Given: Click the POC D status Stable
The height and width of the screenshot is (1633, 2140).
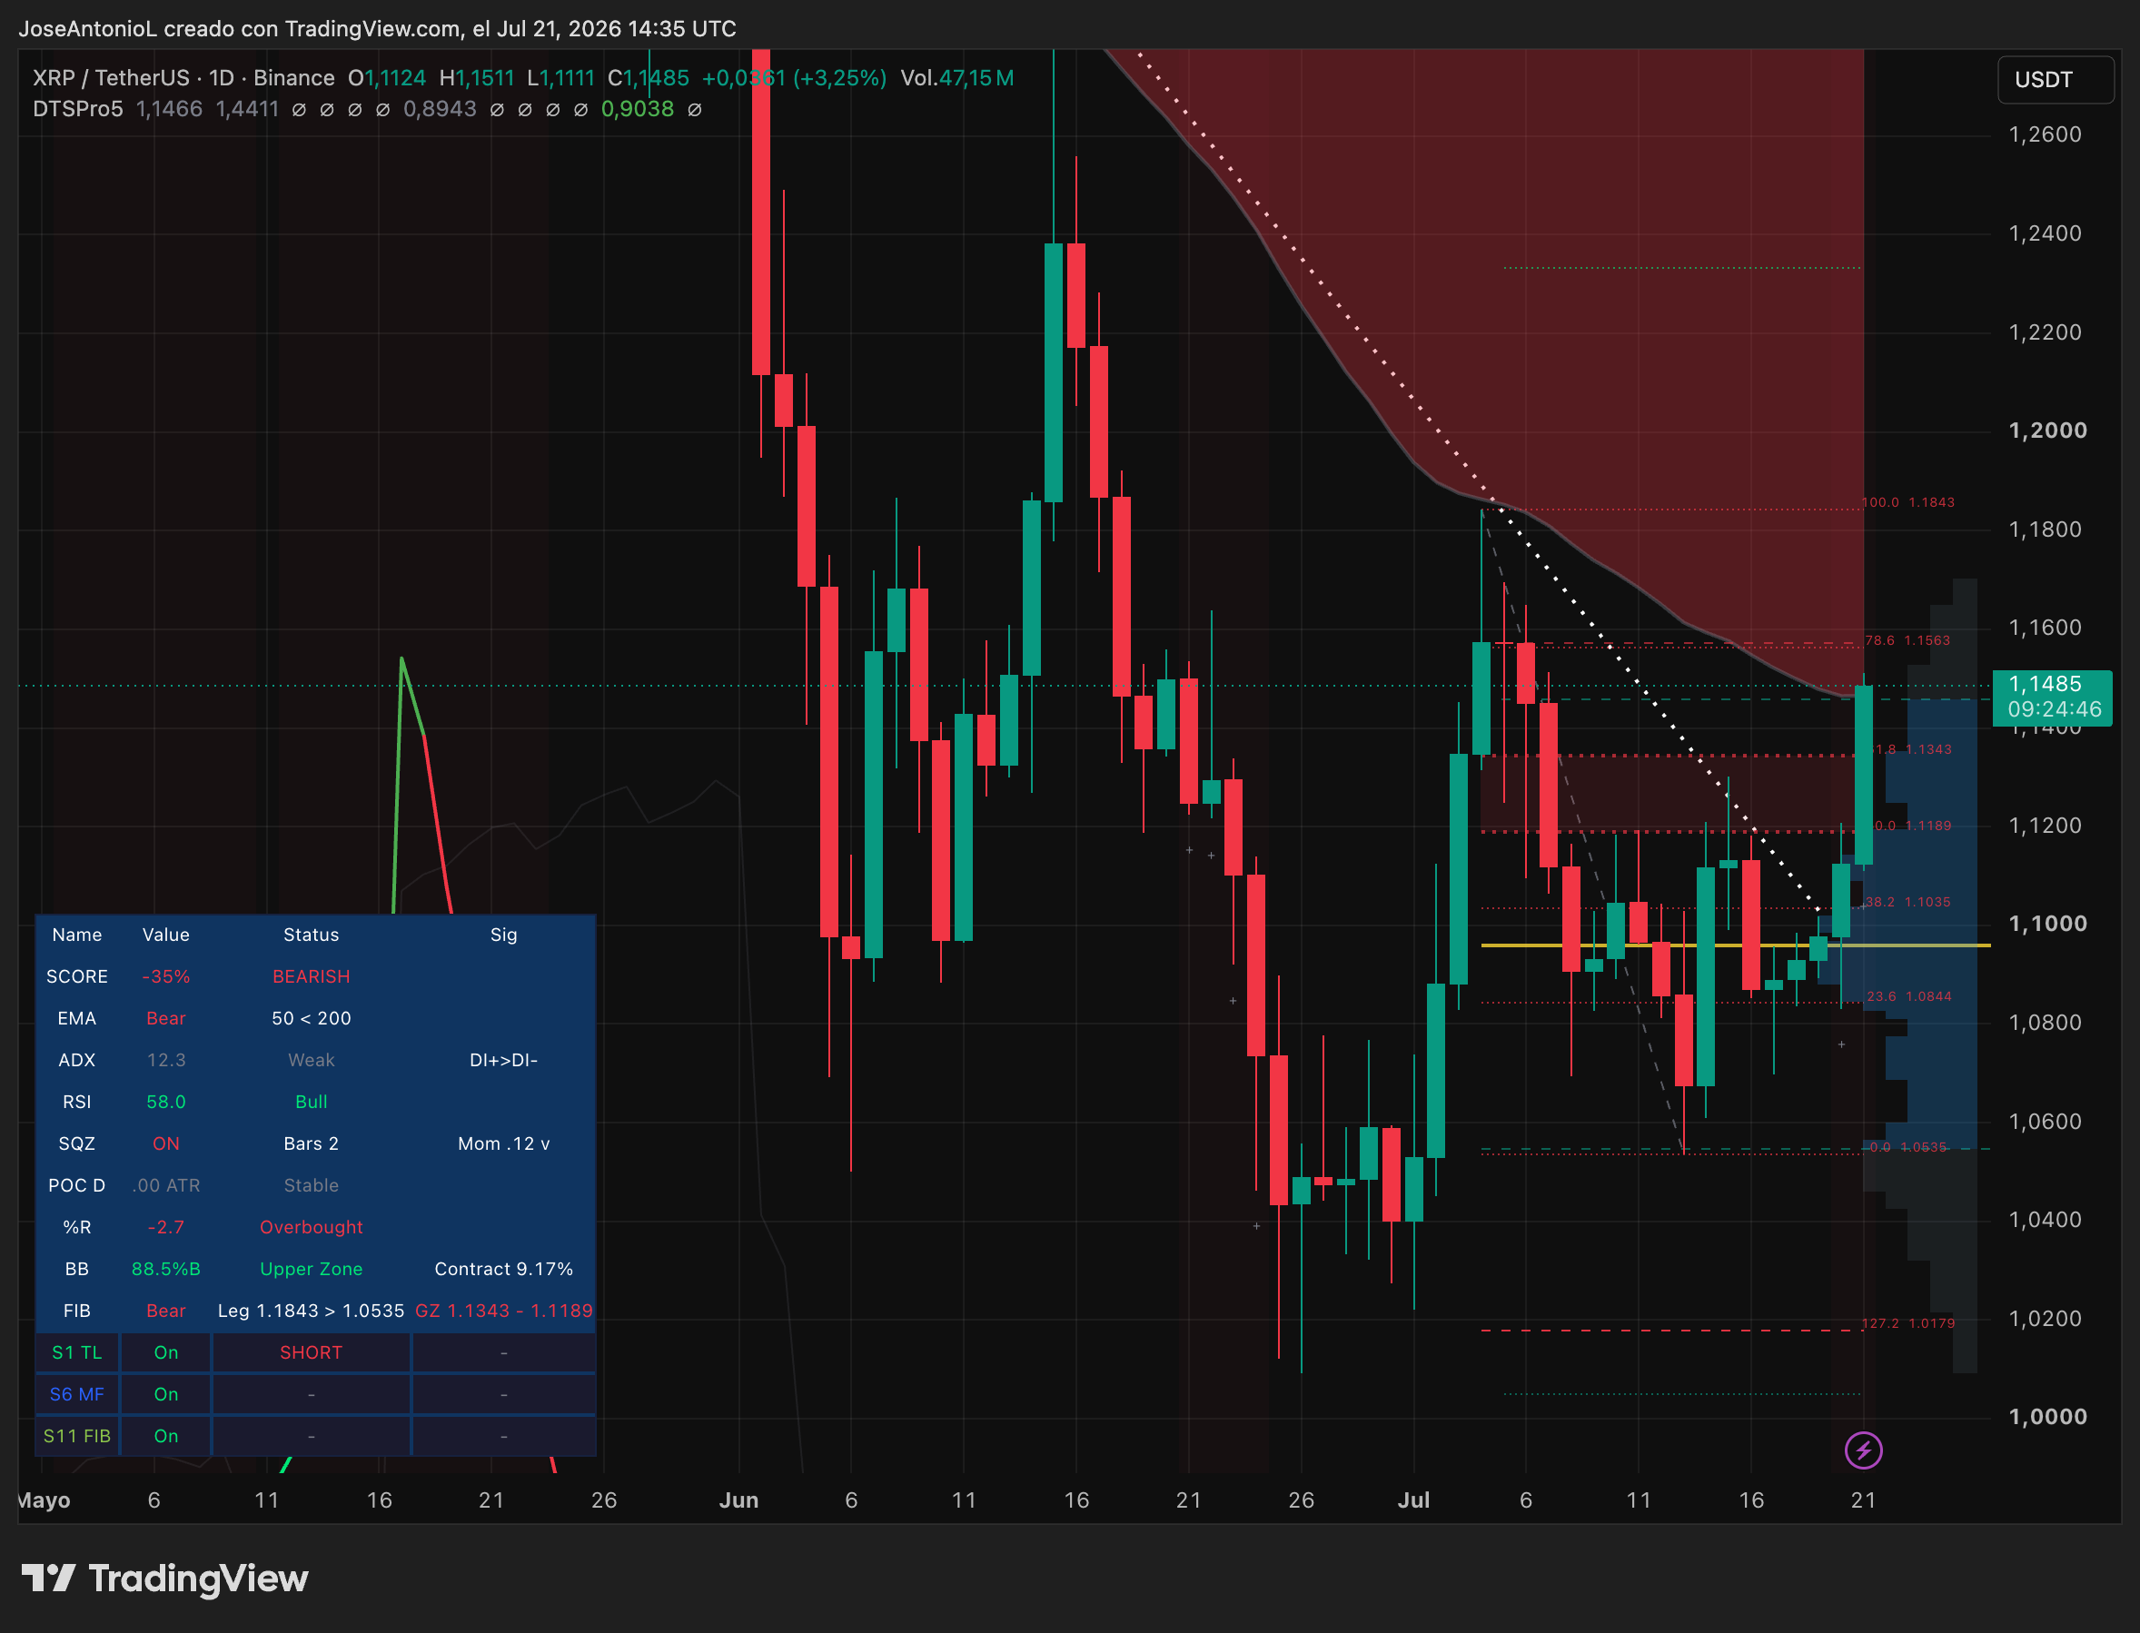Looking at the screenshot, I should click(311, 1185).
